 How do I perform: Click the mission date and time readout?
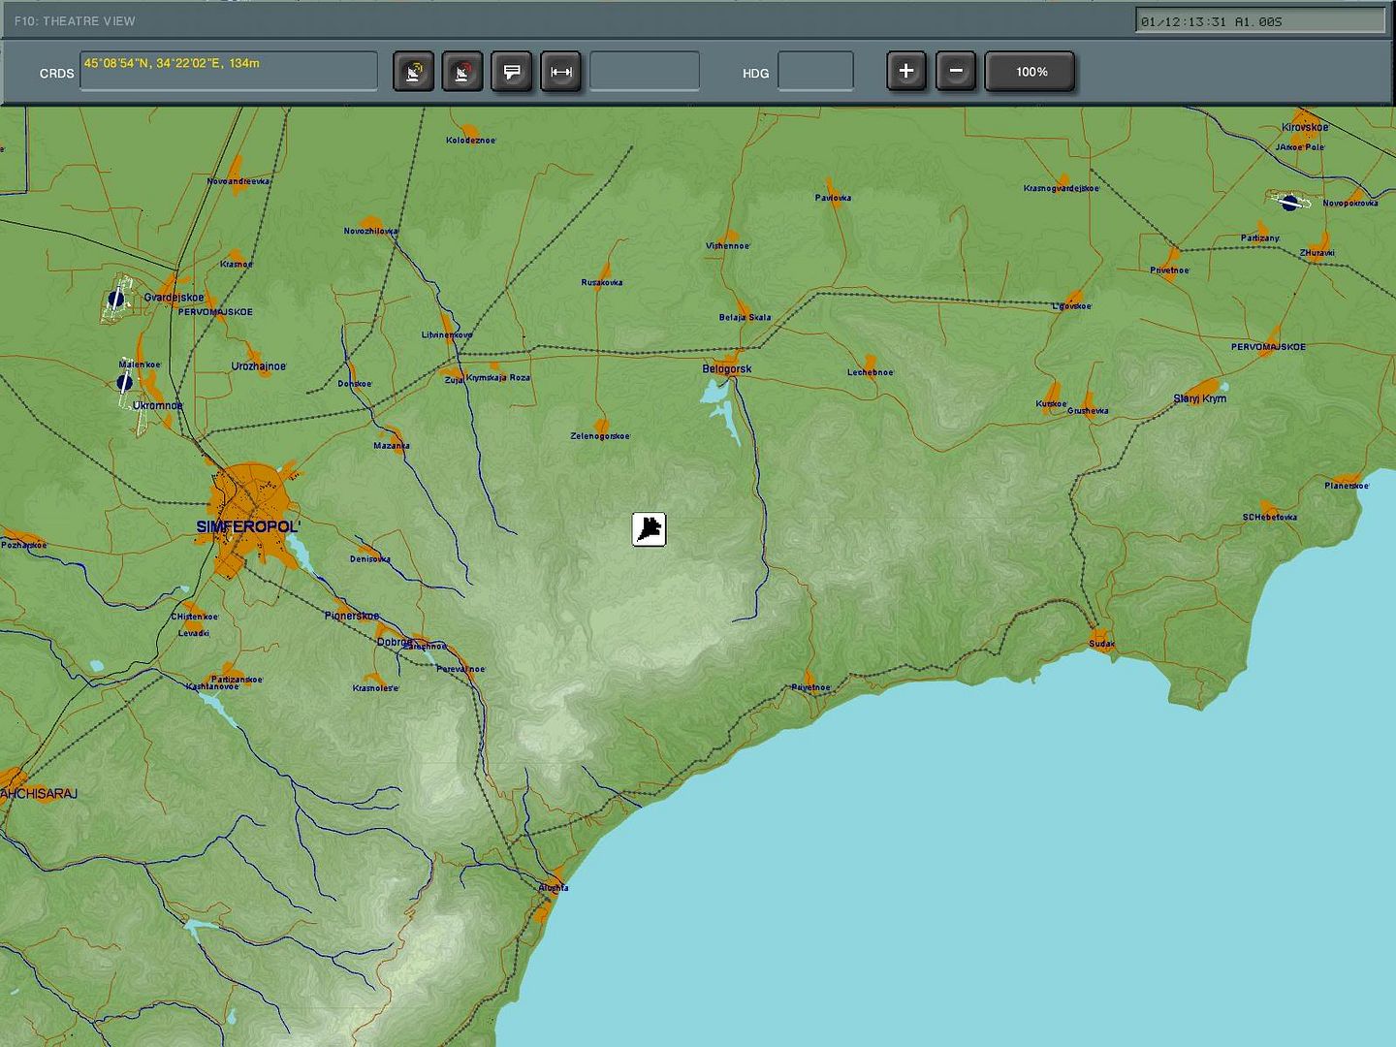[1260, 21]
